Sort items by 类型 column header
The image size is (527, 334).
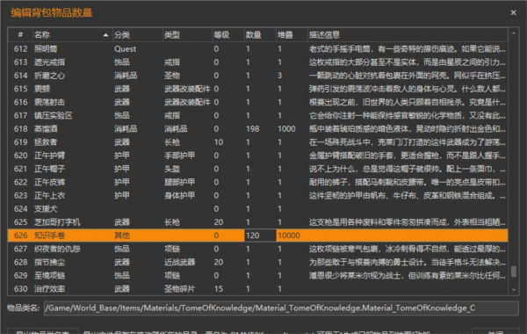click(x=187, y=35)
